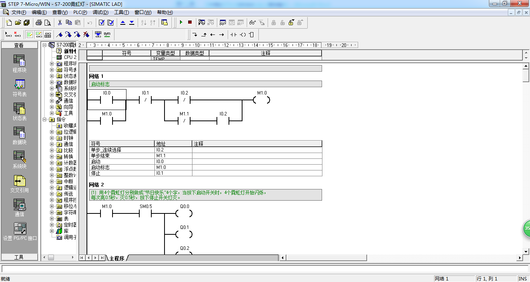The image size is (530, 282).
Task: Click the glasses Single Read icon
Action: click(253, 22)
